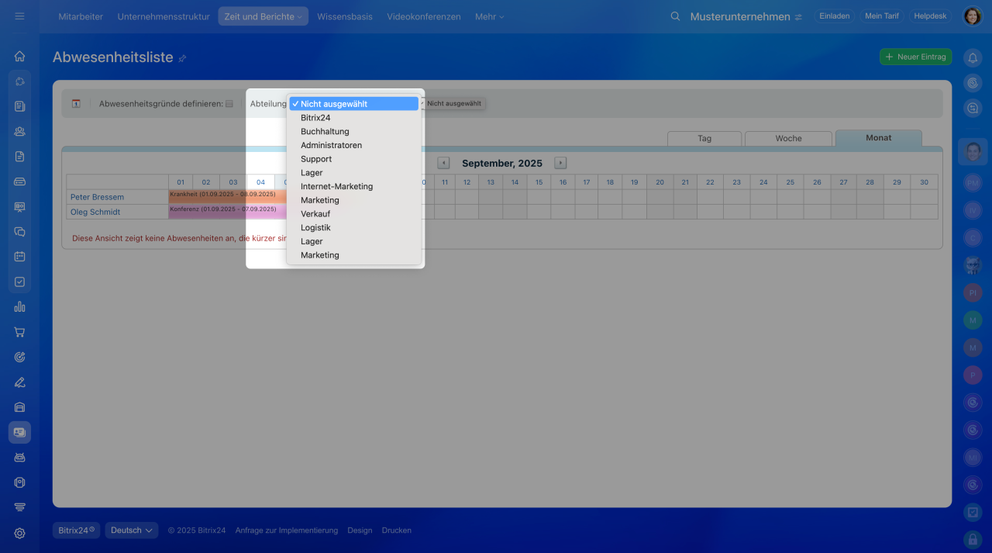The image size is (992, 553).
Task: Open the news feed sidebar icon
Action: pyautogui.click(x=19, y=106)
